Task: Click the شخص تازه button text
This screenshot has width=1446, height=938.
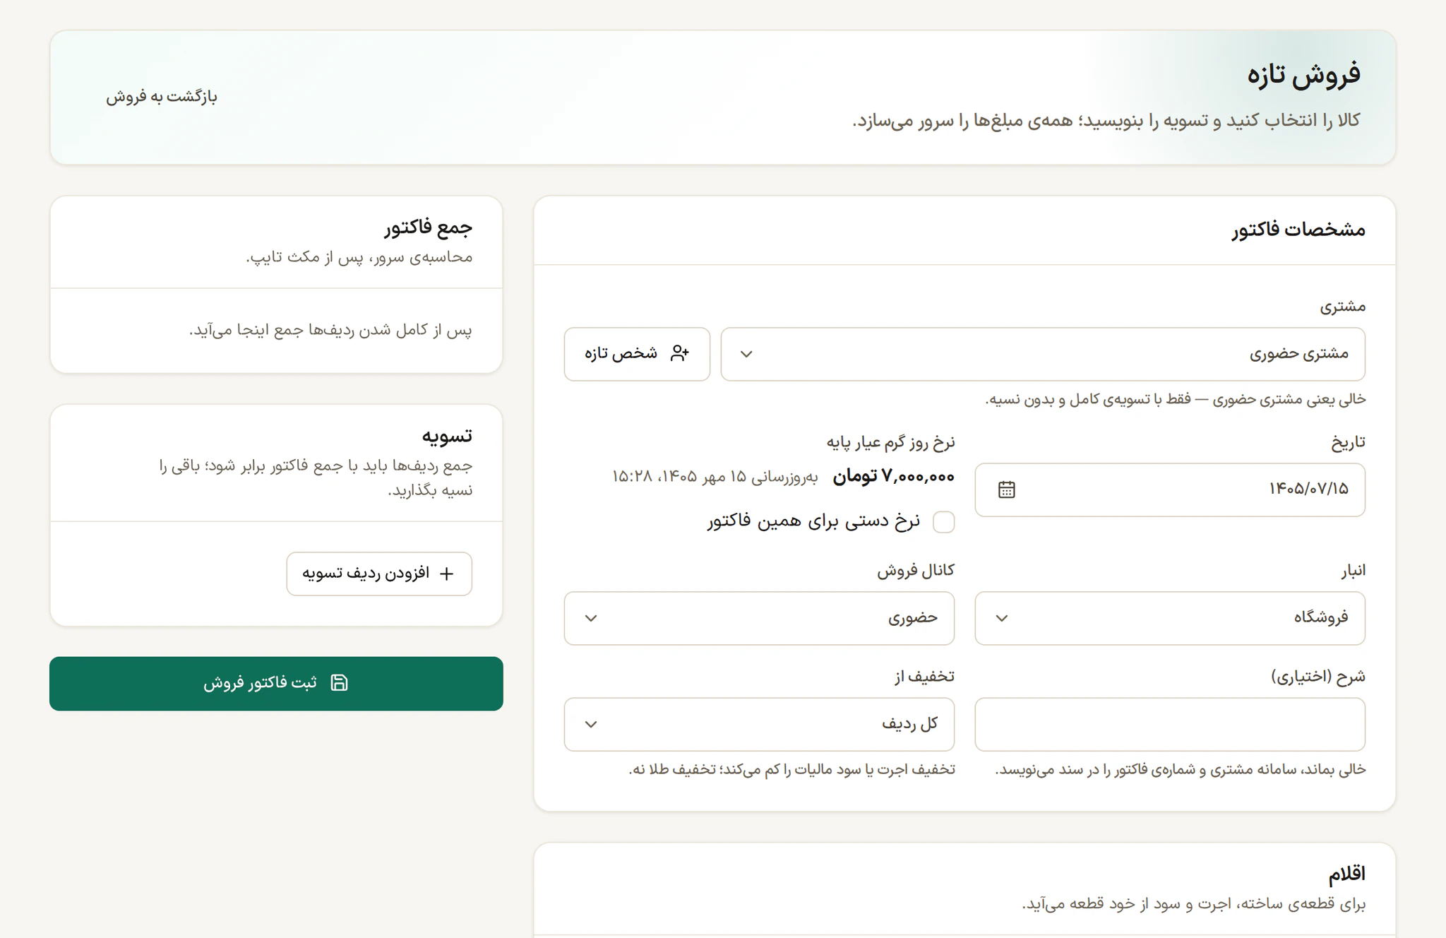Action: click(621, 353)
